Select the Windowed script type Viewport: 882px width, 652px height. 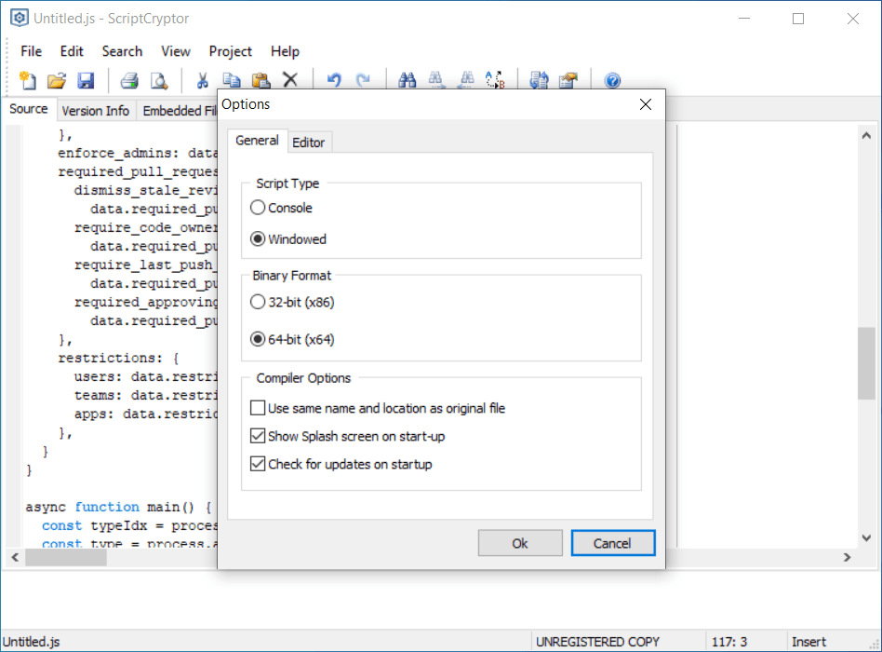coord(288,239)
